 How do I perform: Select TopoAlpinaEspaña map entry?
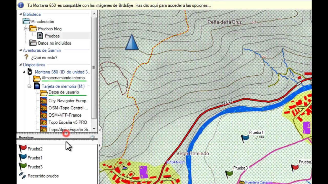tap(69, 130)
